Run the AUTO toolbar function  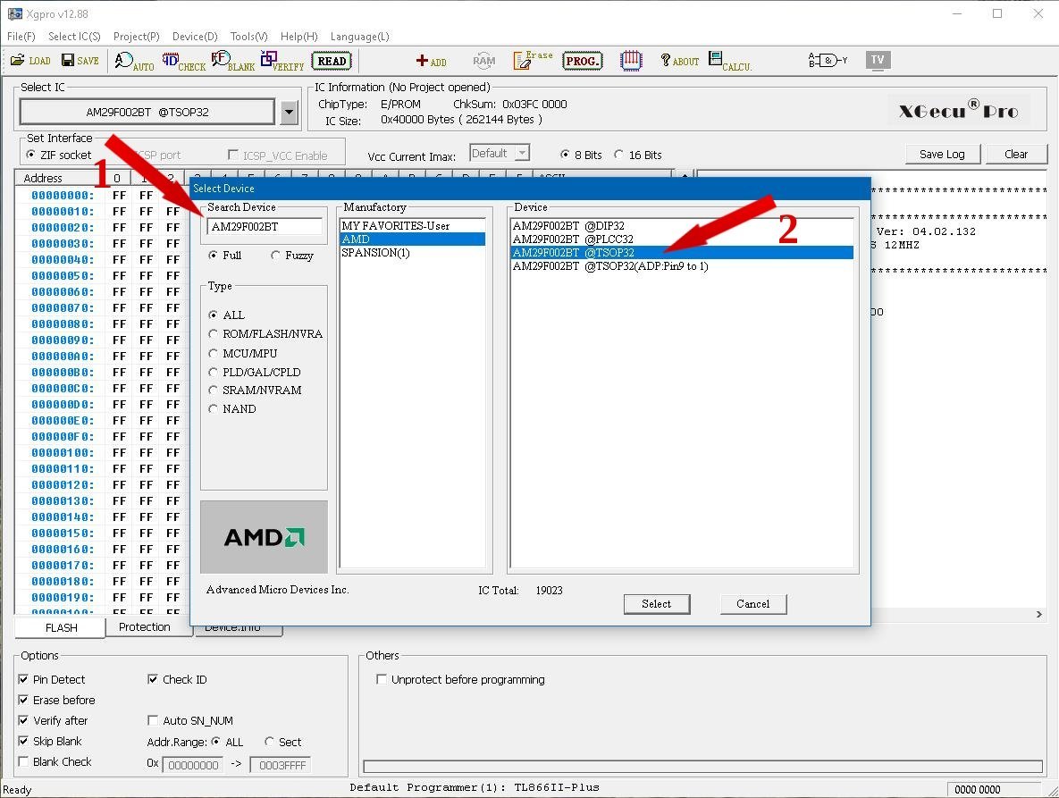pos(134,62)
